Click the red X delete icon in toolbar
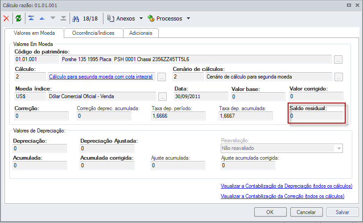 coord(6,18)
